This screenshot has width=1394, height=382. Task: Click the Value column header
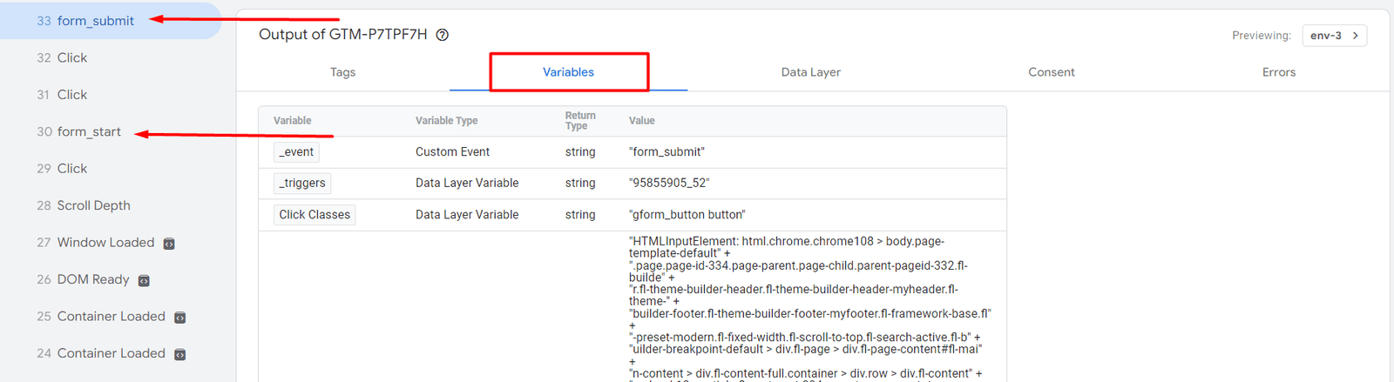[x=642, y=121]
